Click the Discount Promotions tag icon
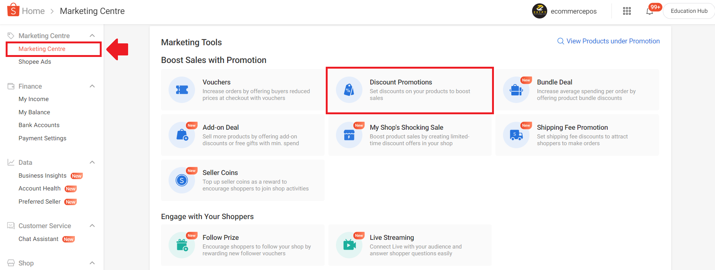 (x=349, y=90)
